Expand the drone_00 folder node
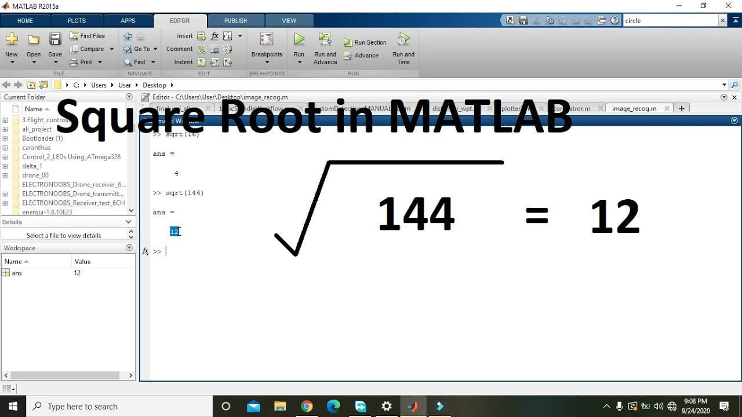742x417 pixels. [5, 175]
